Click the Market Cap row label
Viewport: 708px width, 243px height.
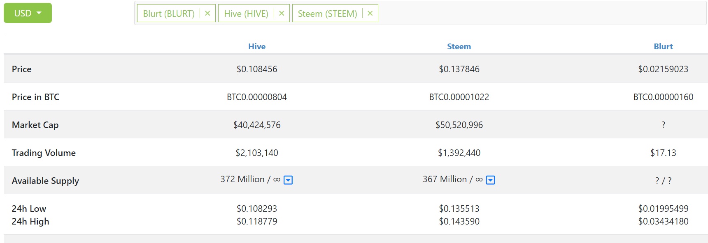click(x=35, y=125)
